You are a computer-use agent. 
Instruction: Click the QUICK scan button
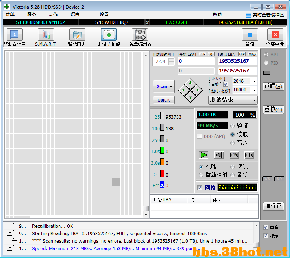coord(164,100)
